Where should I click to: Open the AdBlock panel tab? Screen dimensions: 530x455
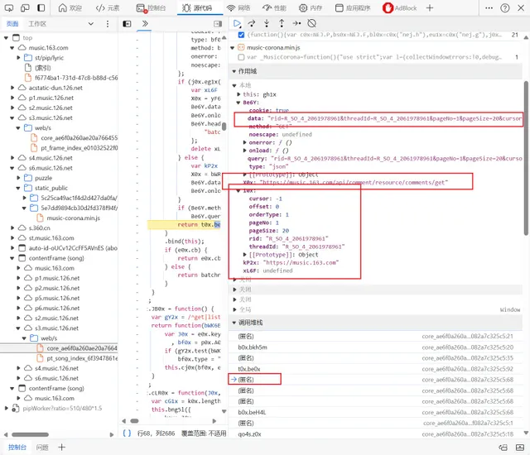click(x=399, y=7)
